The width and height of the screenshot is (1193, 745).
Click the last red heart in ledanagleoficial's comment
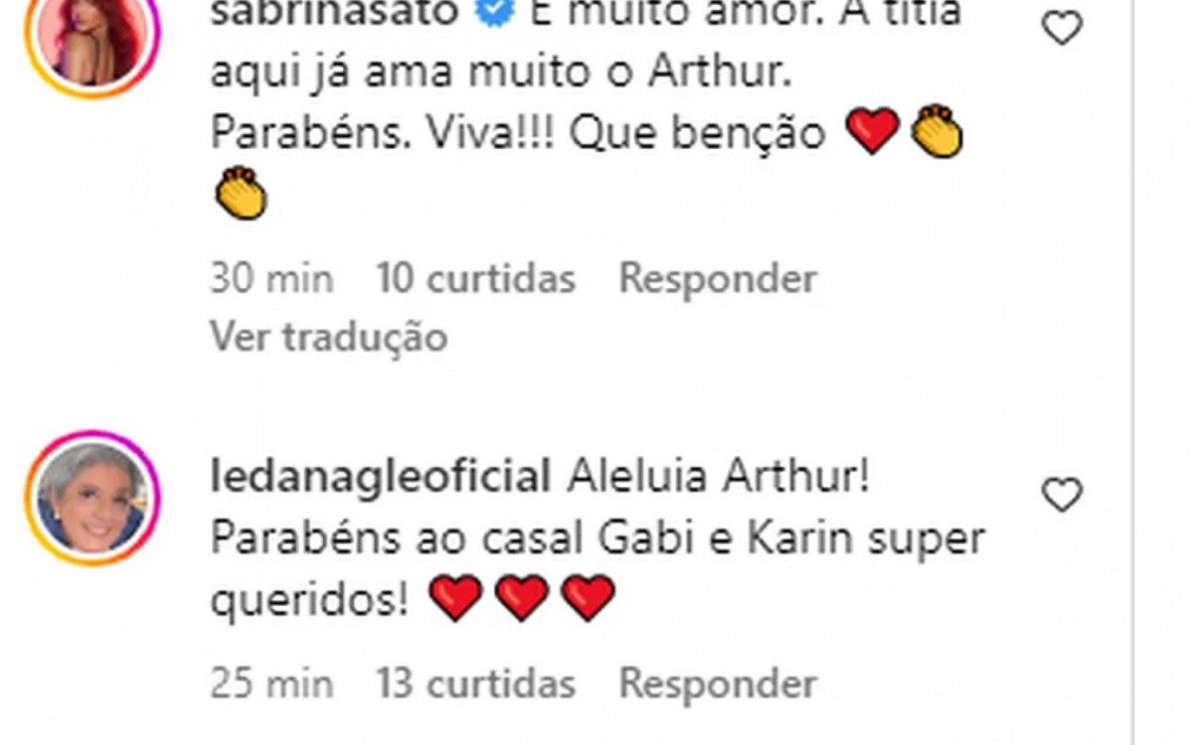(589, 599)
